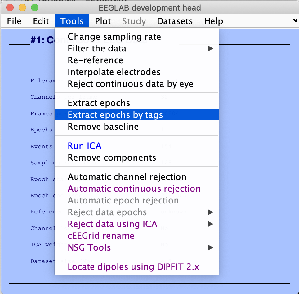This screenshot has width=299, height=294.
Task: Expand the NSG Tools submenu arrow
Action: point(210,248)
